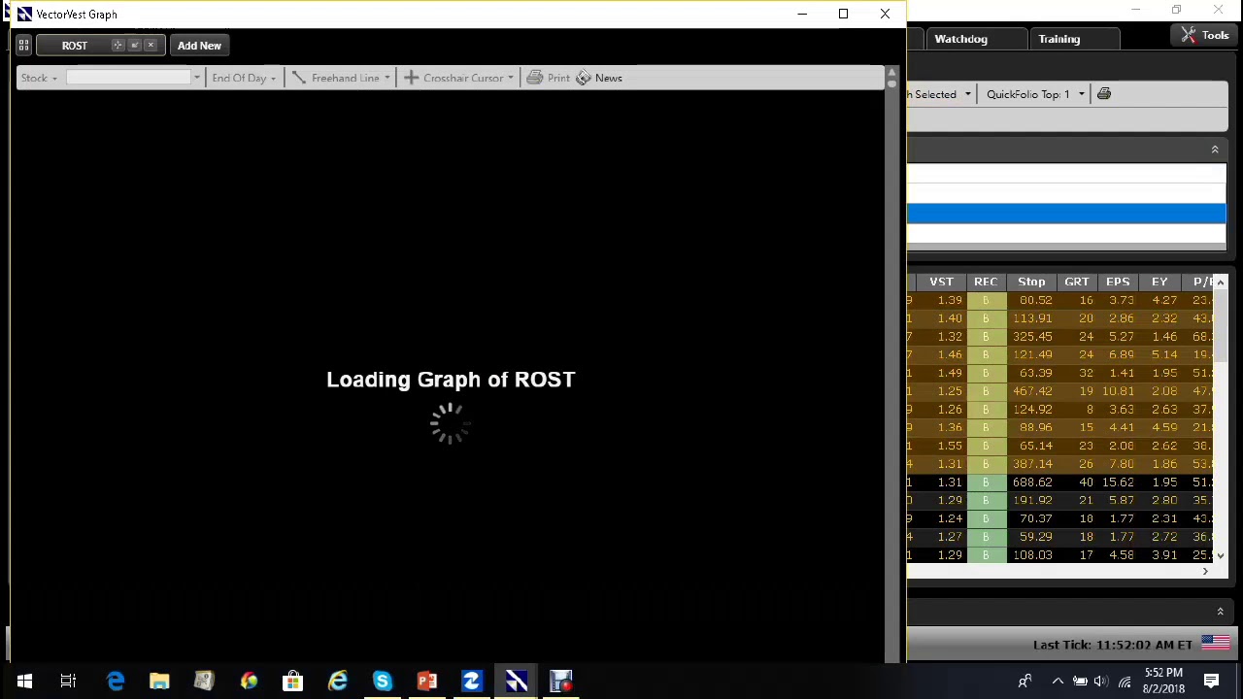The height and width of the screenshot is (699, 1243).
Task: Switch to VectorVest from the taskbar
Action: (516, 682)
